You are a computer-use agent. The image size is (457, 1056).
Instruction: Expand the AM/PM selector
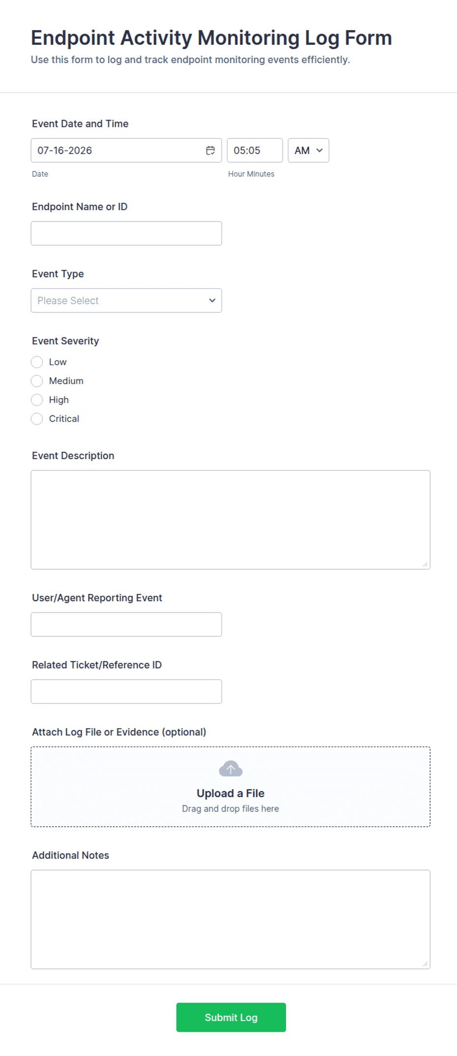click(x=309, y=151)
